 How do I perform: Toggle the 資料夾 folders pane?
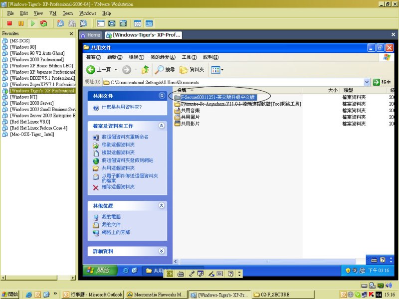click(x=192, y=69)
